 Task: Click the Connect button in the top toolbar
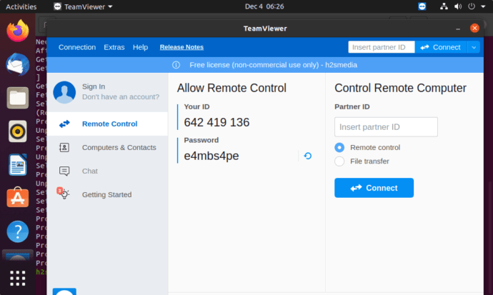pyautogui.click(x=441, y=47)
